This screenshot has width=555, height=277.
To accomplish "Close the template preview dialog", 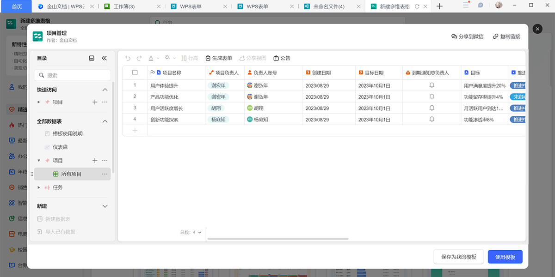I will click(537, 29).
